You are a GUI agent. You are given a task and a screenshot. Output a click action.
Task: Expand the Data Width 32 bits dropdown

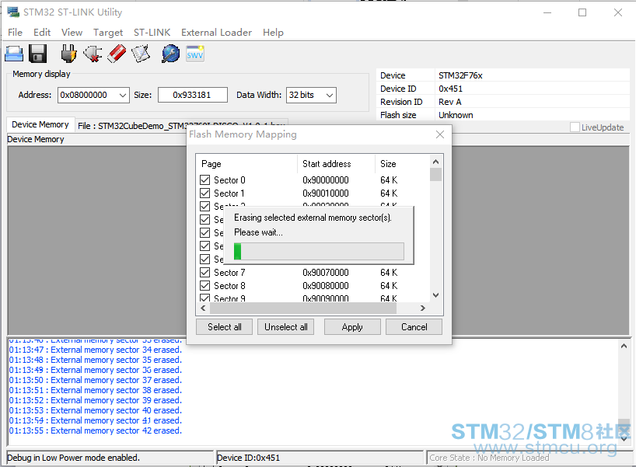pos(330,96)
